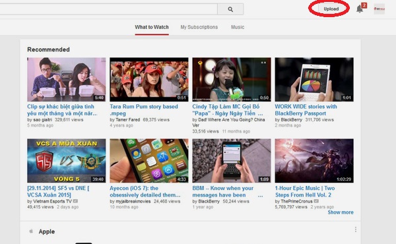The image size is (396, 244).
Task: Switch to My Subscriptions tab
Action: pyautogui.click(x=199, y=27)
